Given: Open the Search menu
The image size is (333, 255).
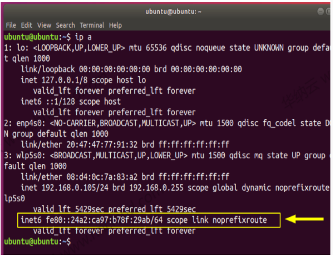Looking at the screenshot, I should (x=65, y=25).
